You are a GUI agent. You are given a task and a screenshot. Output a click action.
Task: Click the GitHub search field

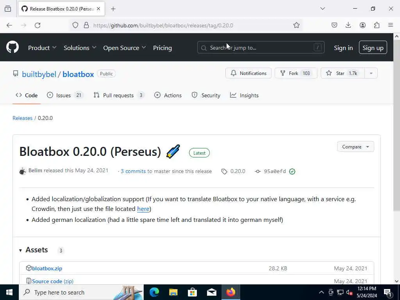[261, 47]
